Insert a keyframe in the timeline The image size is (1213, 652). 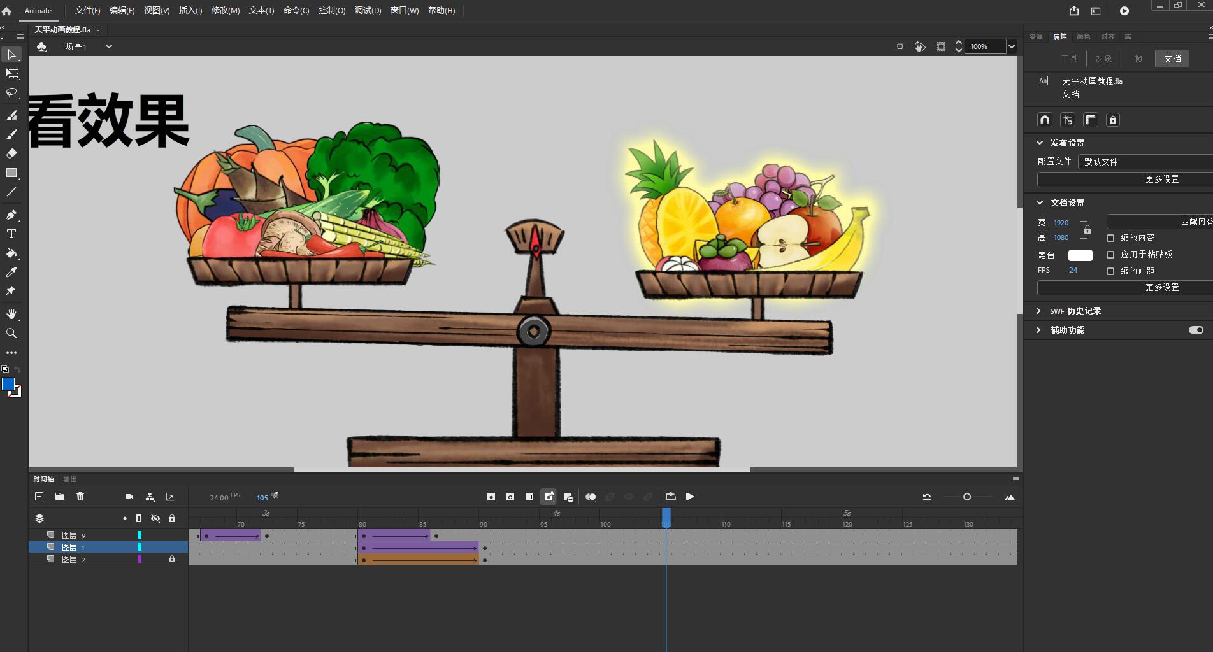tap(491, 497)
